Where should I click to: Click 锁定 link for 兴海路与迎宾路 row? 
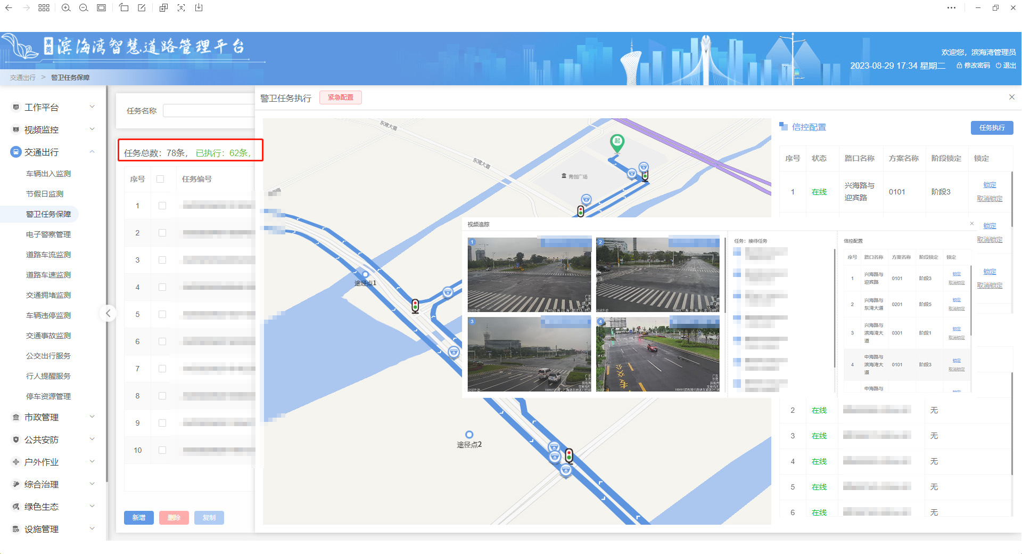coord(990,185)
